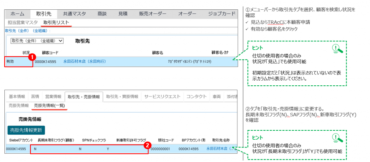The height and width of the screenshot is (162, 370).
Task: Click the red number 2 badge
Action: coord(147,145)
